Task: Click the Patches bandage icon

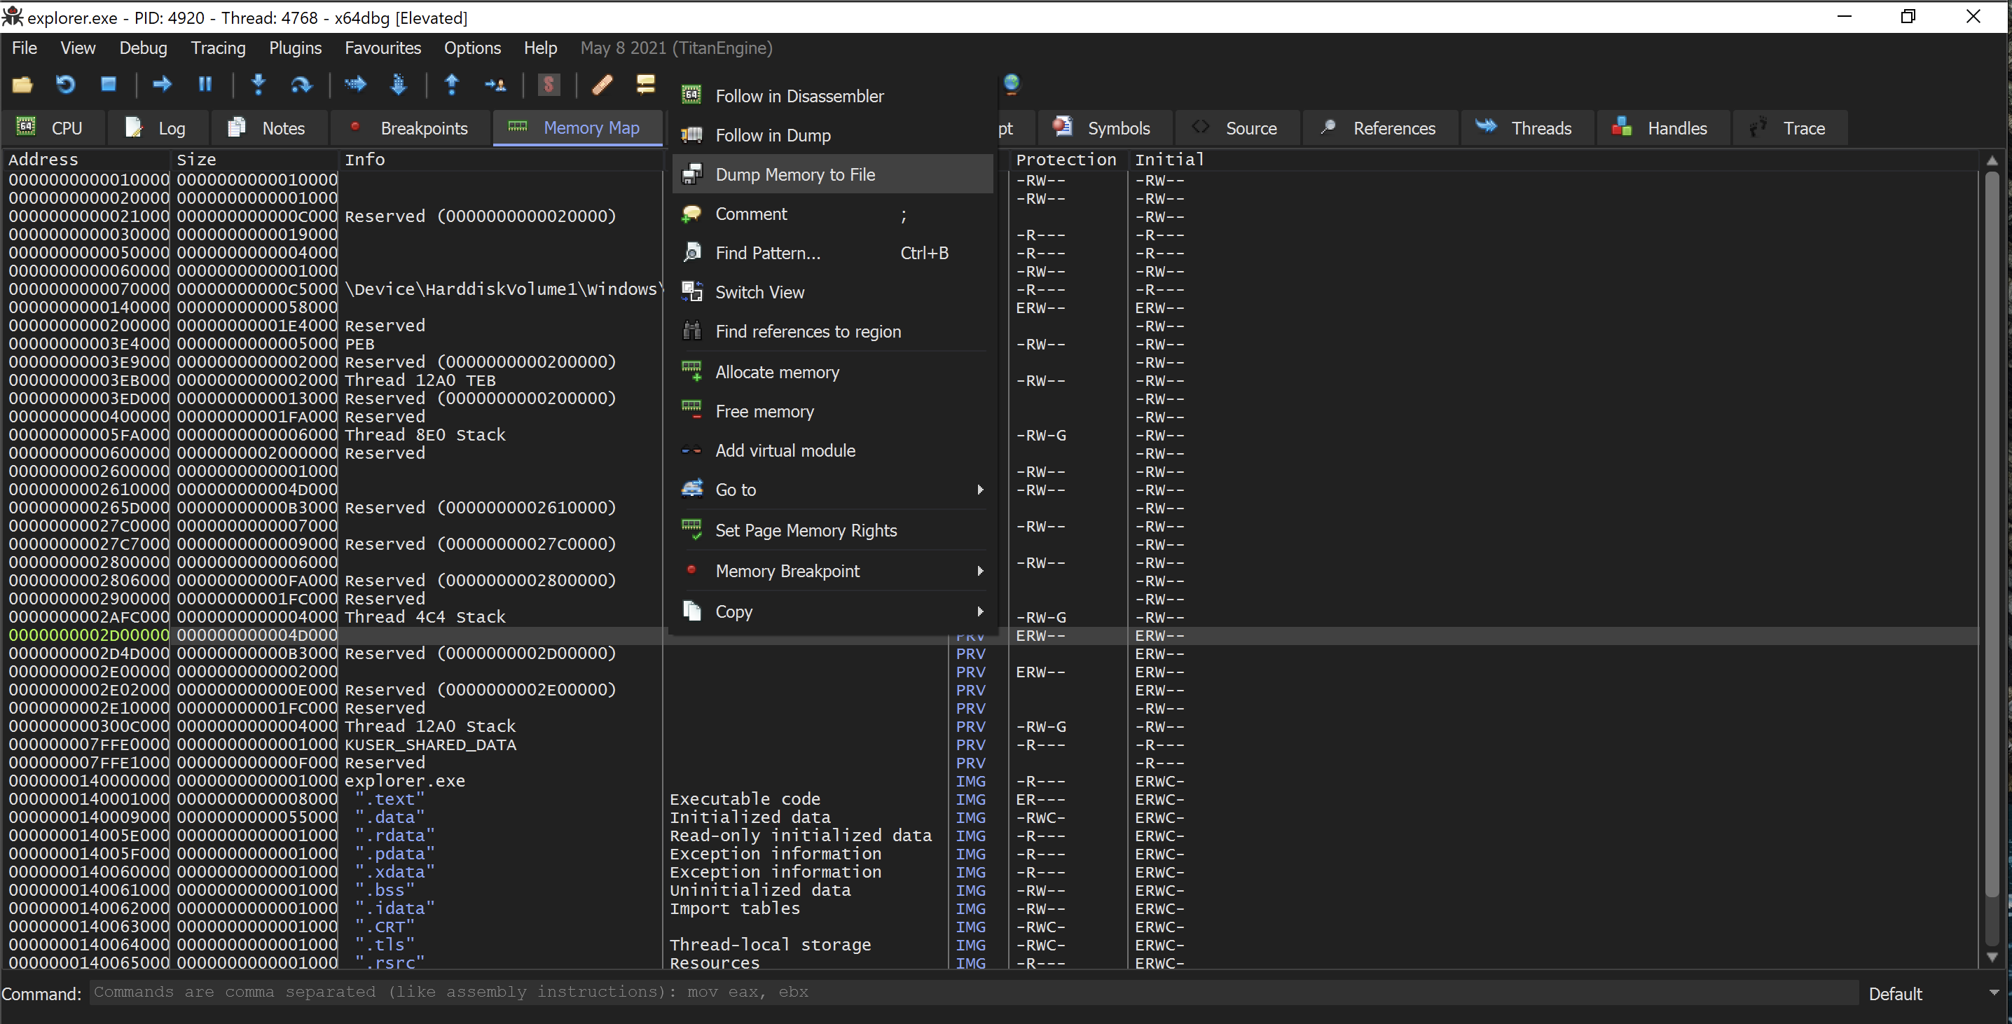Action: 602,84
